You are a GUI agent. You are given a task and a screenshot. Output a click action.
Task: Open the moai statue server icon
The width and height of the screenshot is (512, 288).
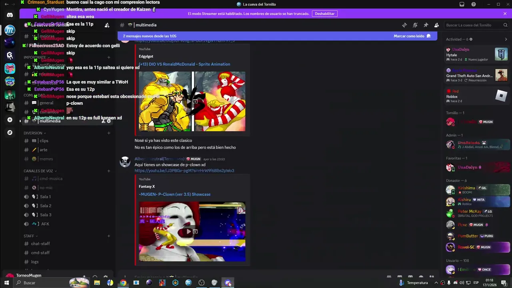pyautogui.click(x=10, y=107)
